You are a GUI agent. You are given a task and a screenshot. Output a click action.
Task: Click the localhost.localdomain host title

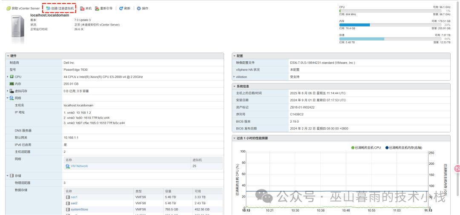(x=49, y=15)
